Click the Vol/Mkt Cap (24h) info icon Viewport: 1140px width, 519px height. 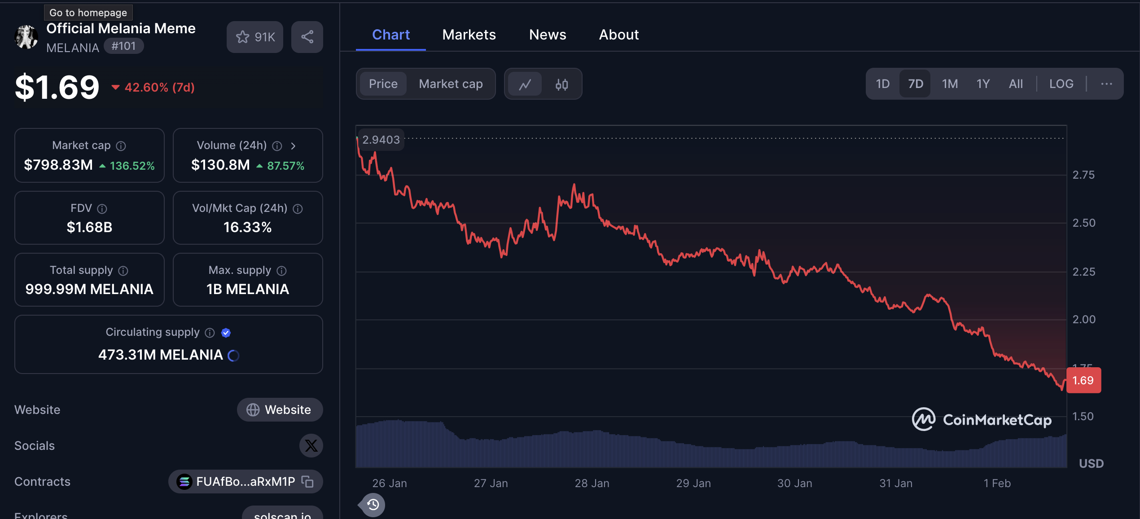[298, 209]
